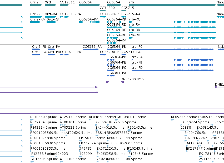Viewport: 224px width, 163px height.
Task: Open EST RP001056030.5prime
Action: 48,144
